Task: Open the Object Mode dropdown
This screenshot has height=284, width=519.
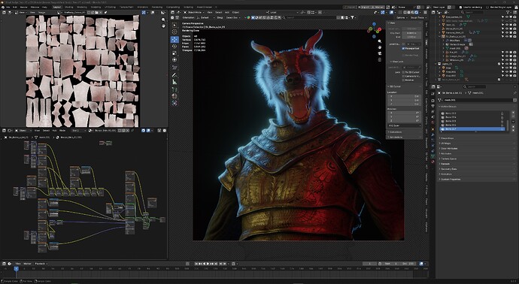Action: click(x=194, y=12)
